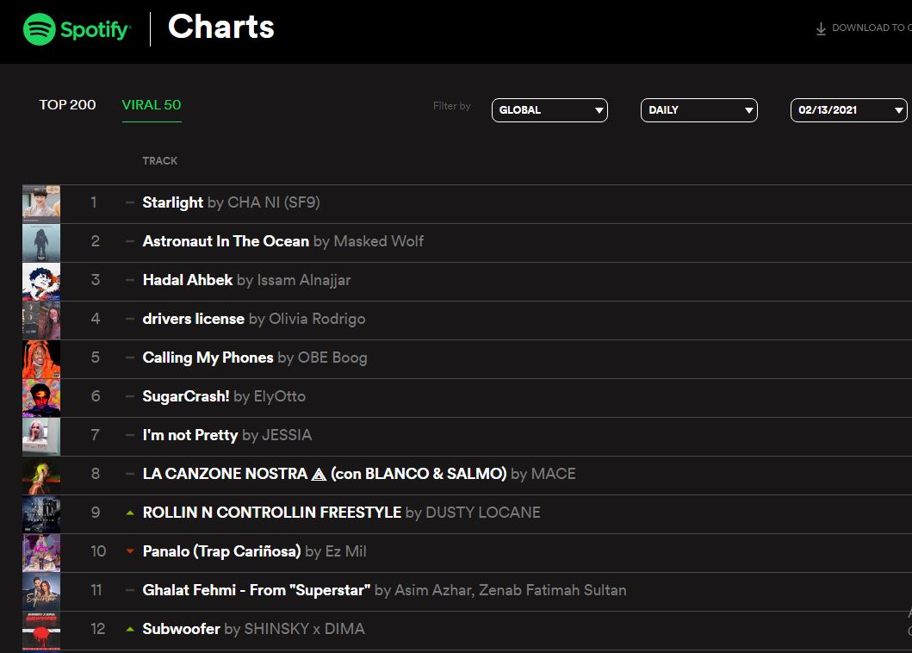Click artist name OBE Boog
The height and width of the screenshot is (653, 912).
click(332, 358)
